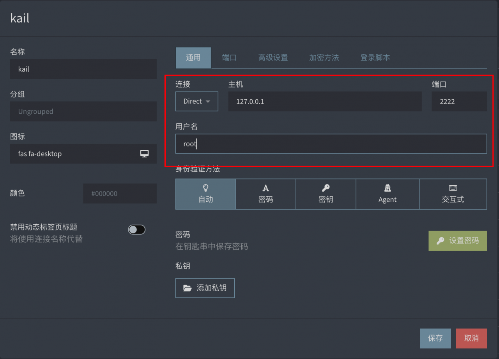This screenshot has width=499, height=359.
Task: Select the Agent authentication method
Action: tap(388, 194)
